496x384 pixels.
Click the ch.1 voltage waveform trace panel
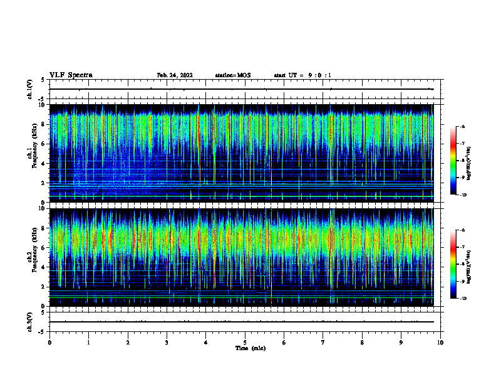pos(245,89)
